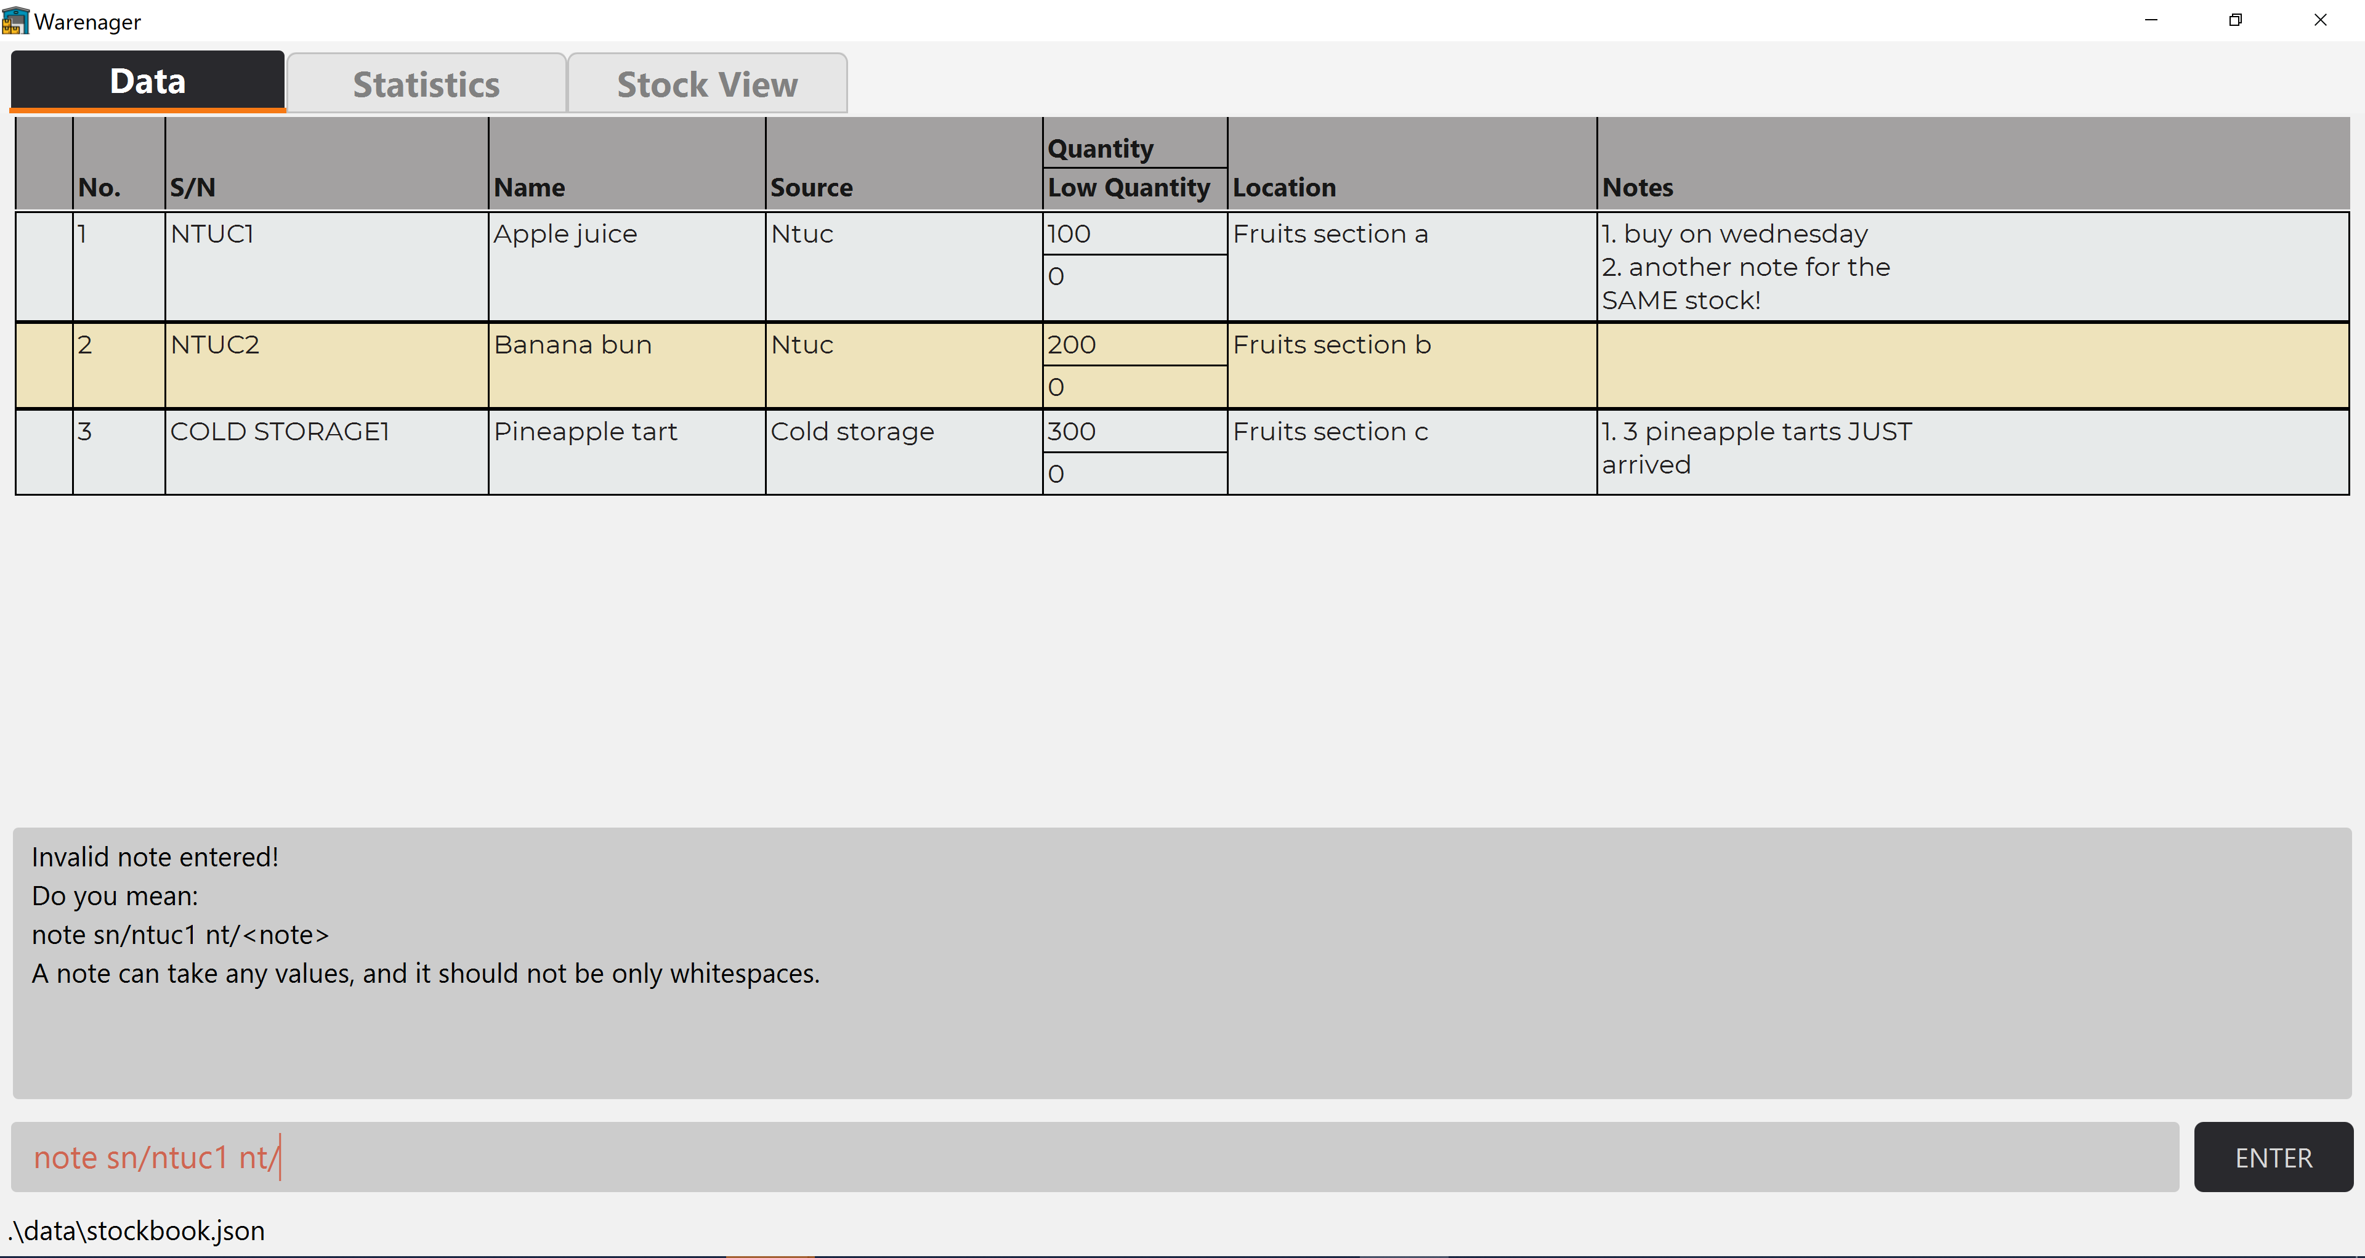Click the S/N column header
This screenshot has width=2365, height=1258.
click(x=193, y=187)
